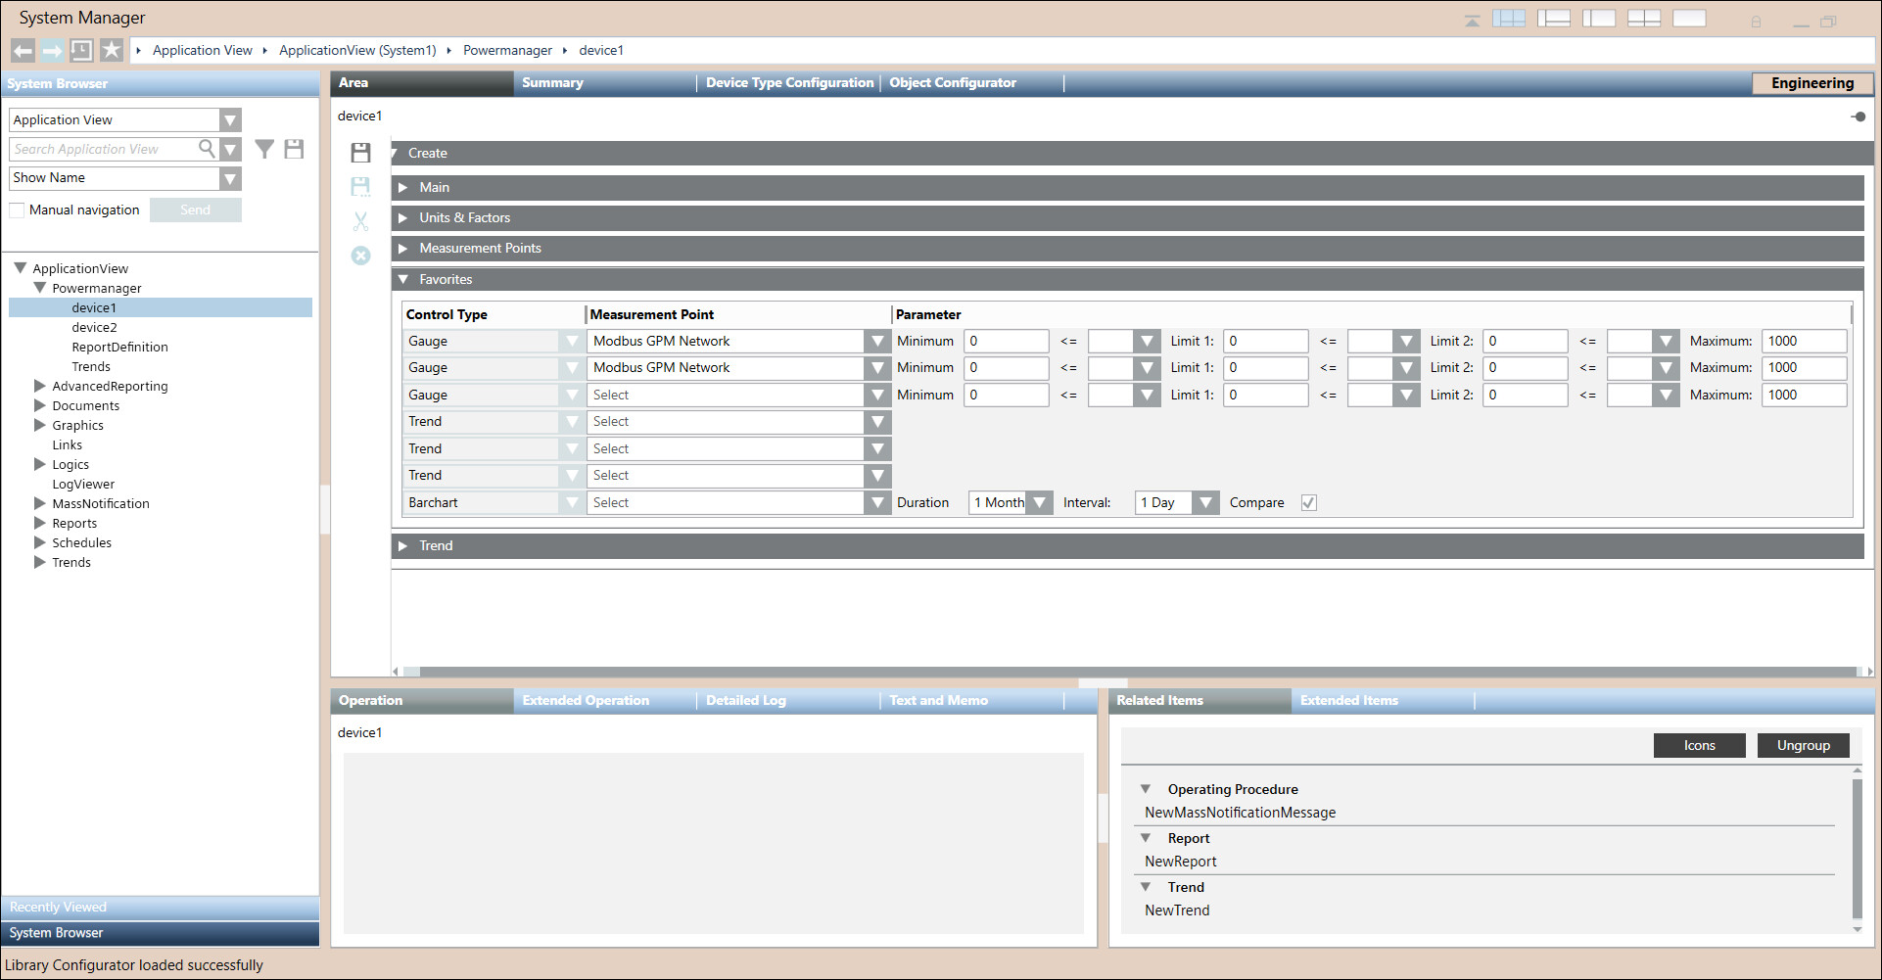Click the first Gauge row's Maximum input field

(x=1804, y=342)
